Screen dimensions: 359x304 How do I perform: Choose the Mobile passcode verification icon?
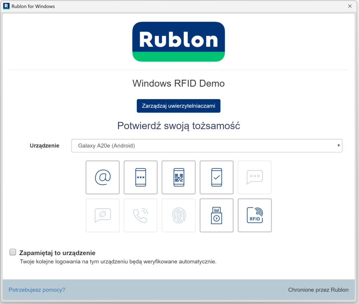click(x=141, y=177)
